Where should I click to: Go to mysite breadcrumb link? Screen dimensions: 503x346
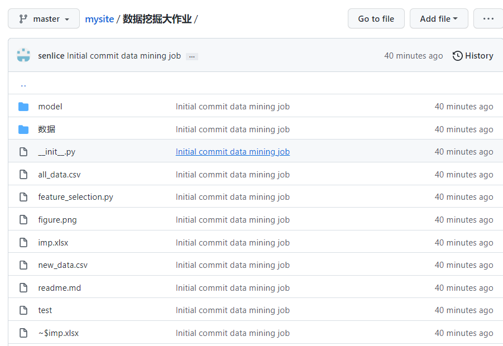tap(99, 19)
